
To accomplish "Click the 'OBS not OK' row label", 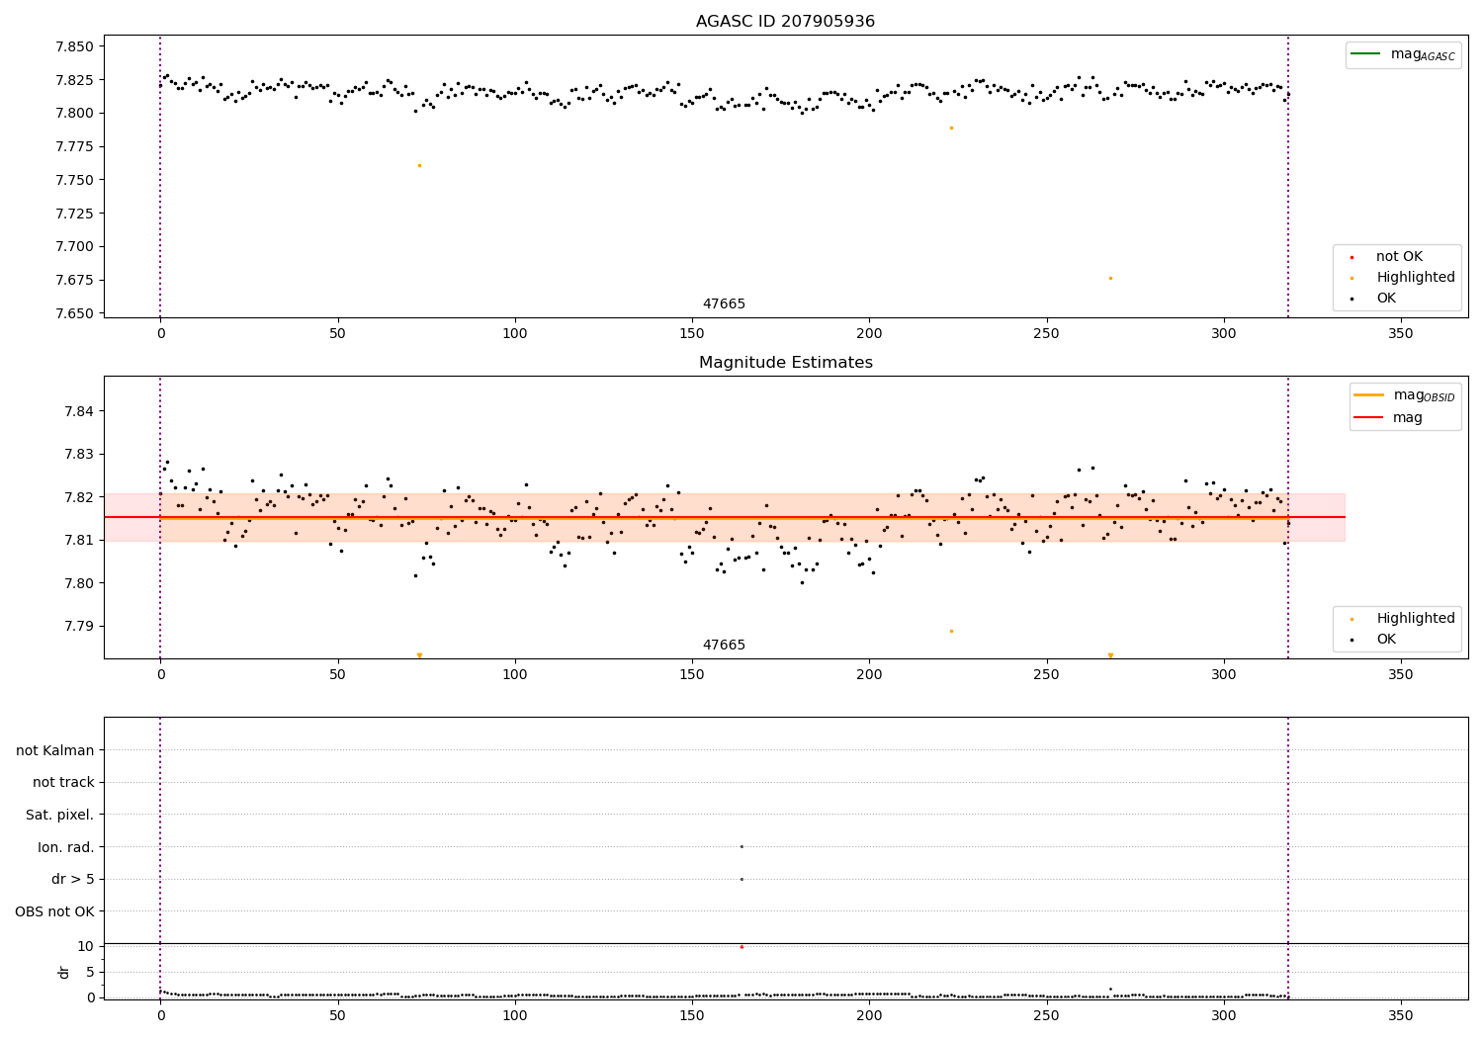I will 54,911.
